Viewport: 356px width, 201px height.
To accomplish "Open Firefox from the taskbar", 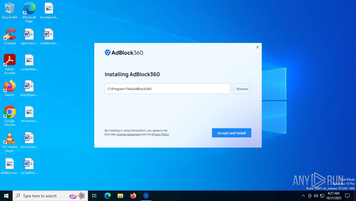I will tap(133, 196).
